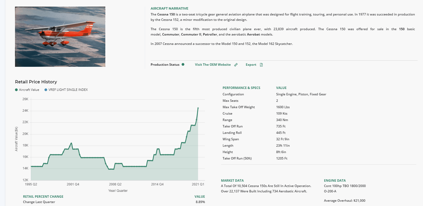Click the chain-link icon beside Visit The OEM Website

tap(236, 65)
